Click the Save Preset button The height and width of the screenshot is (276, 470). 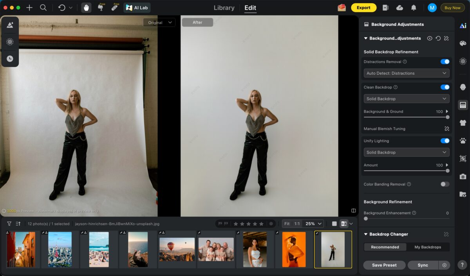(x=384, y=265)
